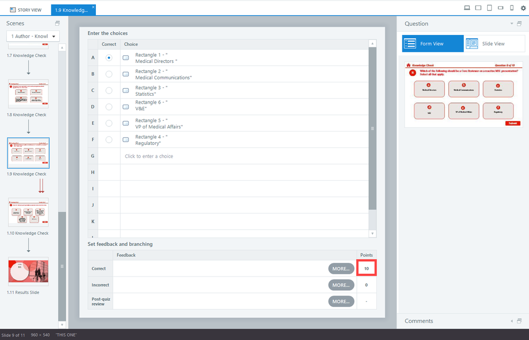Image resolution: width=529 pixels, height=340 pixels.
Task: Click the choices list scrollbar thumb
Action: tap(372, 128)
